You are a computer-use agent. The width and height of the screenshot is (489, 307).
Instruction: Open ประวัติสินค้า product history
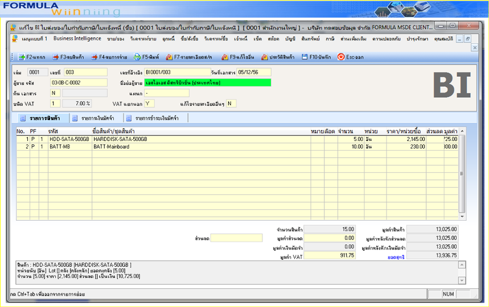pyautogui.click(x=278, y=57)
